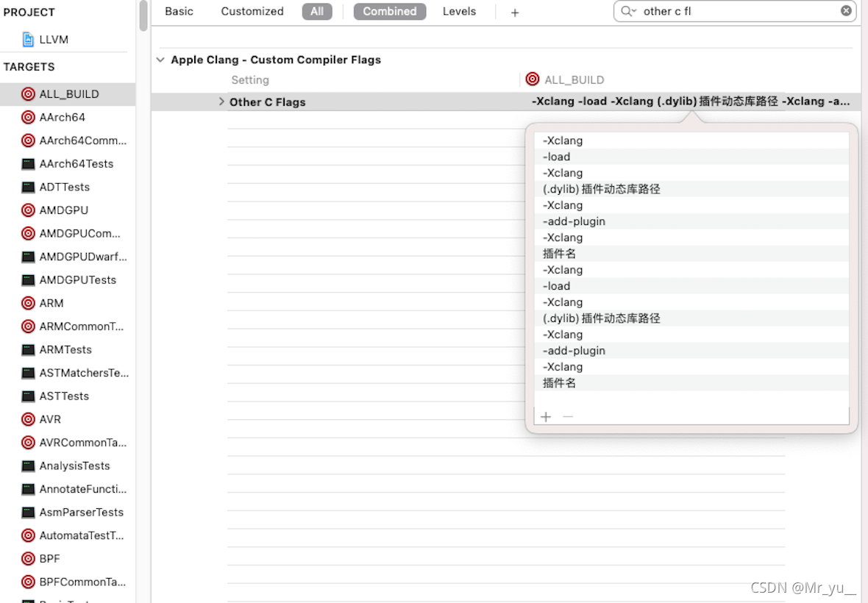The height and width of the screenshot is (603, 868).
Task: Click the Setting column header
Action: (x=250, y=79)
